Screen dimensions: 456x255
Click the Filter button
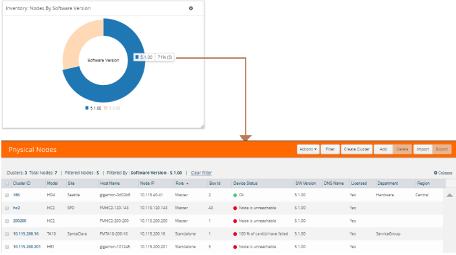330,149
